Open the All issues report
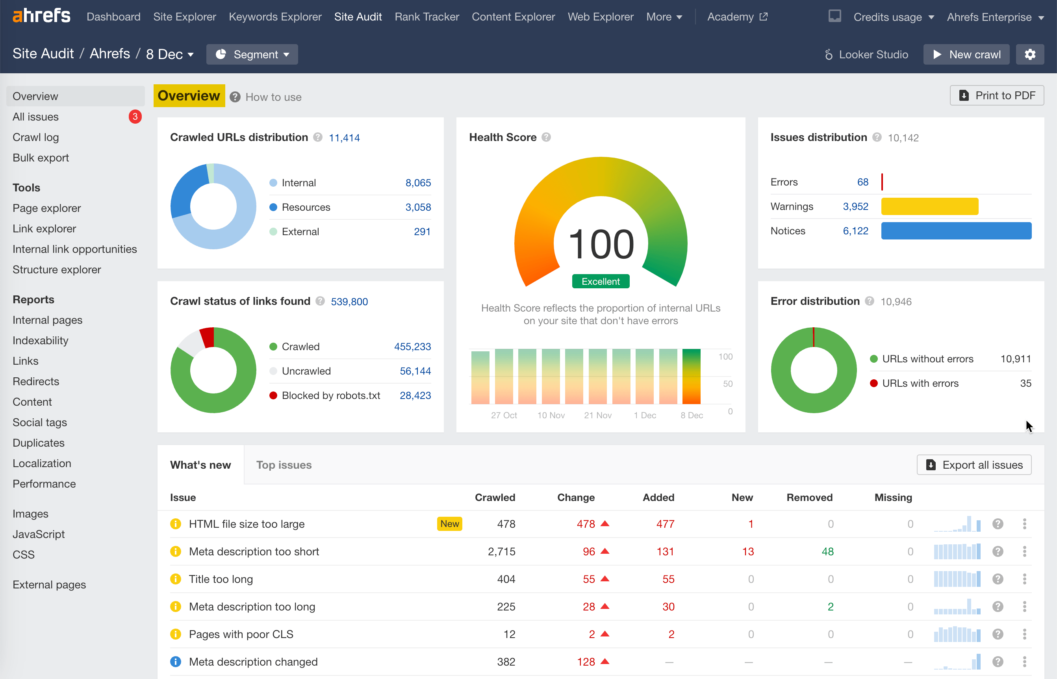This screenshot has height=679, width=1057. point(35,117)
